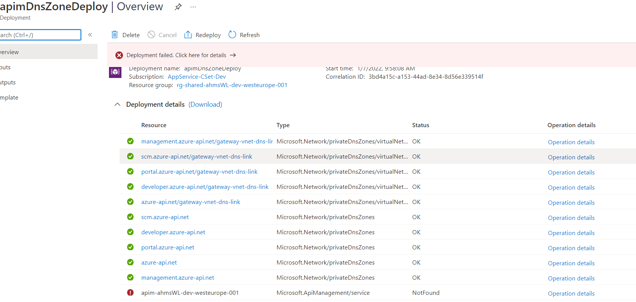The image size is (636, 302).
Task: Click the green check beside portal.azure-api.net row
Action: point(131,247)
